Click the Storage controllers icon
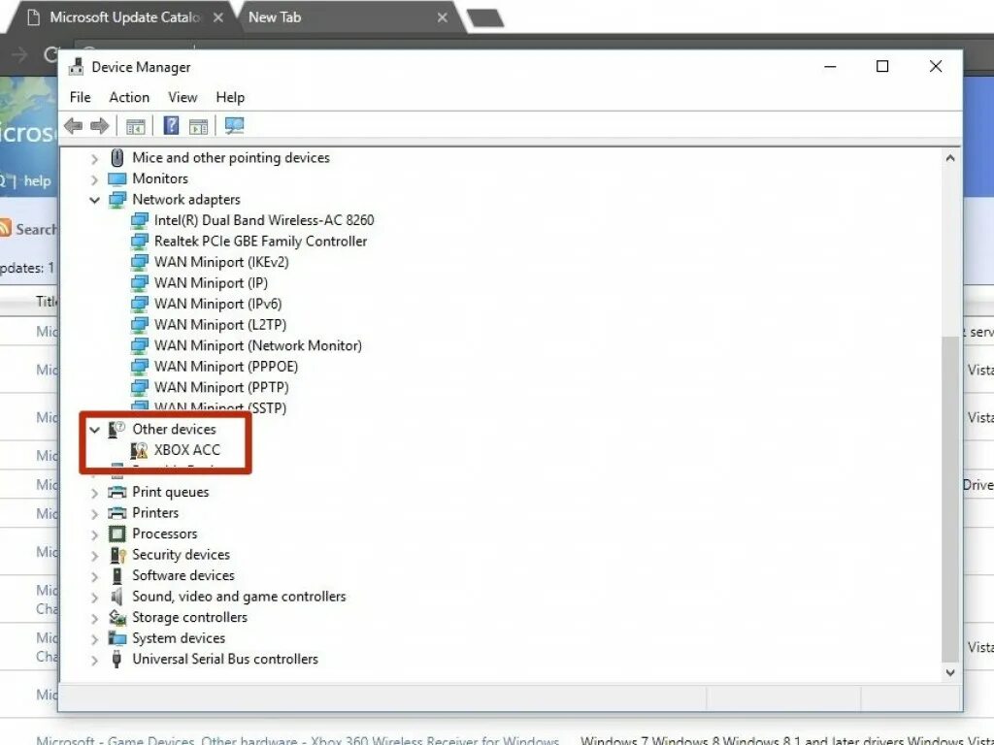994x745 pixels. click(x=117, y=618)
